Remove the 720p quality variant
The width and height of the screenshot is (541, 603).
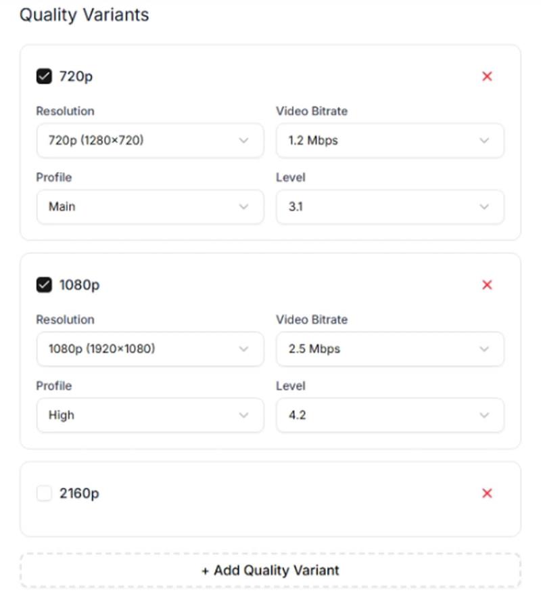(487, 76)
